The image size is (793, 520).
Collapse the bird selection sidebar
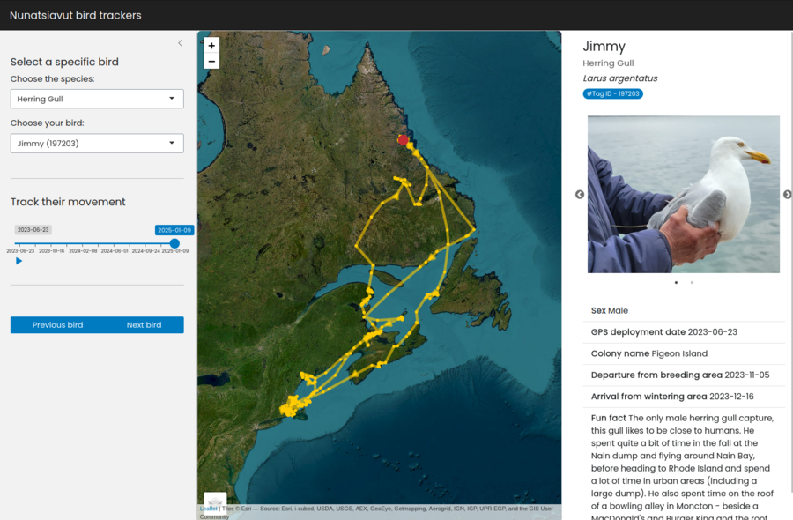[x=180, y=42]
